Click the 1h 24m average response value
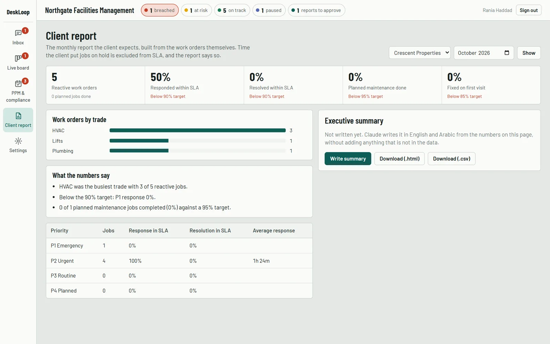550x344 pixels. point(261,261)
